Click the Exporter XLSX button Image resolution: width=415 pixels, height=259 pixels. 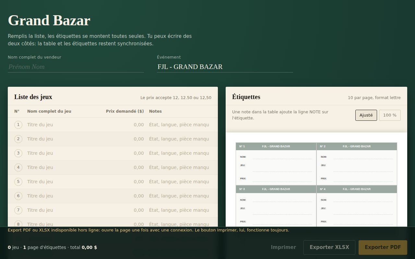(x=329, y=247)
